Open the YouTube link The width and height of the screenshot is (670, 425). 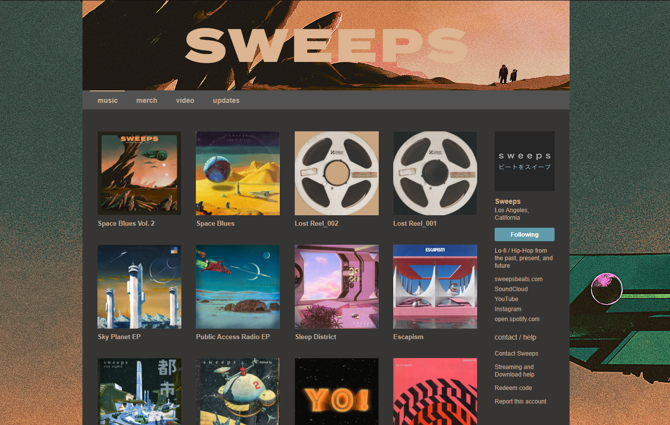pos(507,299)
